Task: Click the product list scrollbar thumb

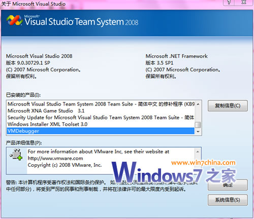Action: [198, 125]
